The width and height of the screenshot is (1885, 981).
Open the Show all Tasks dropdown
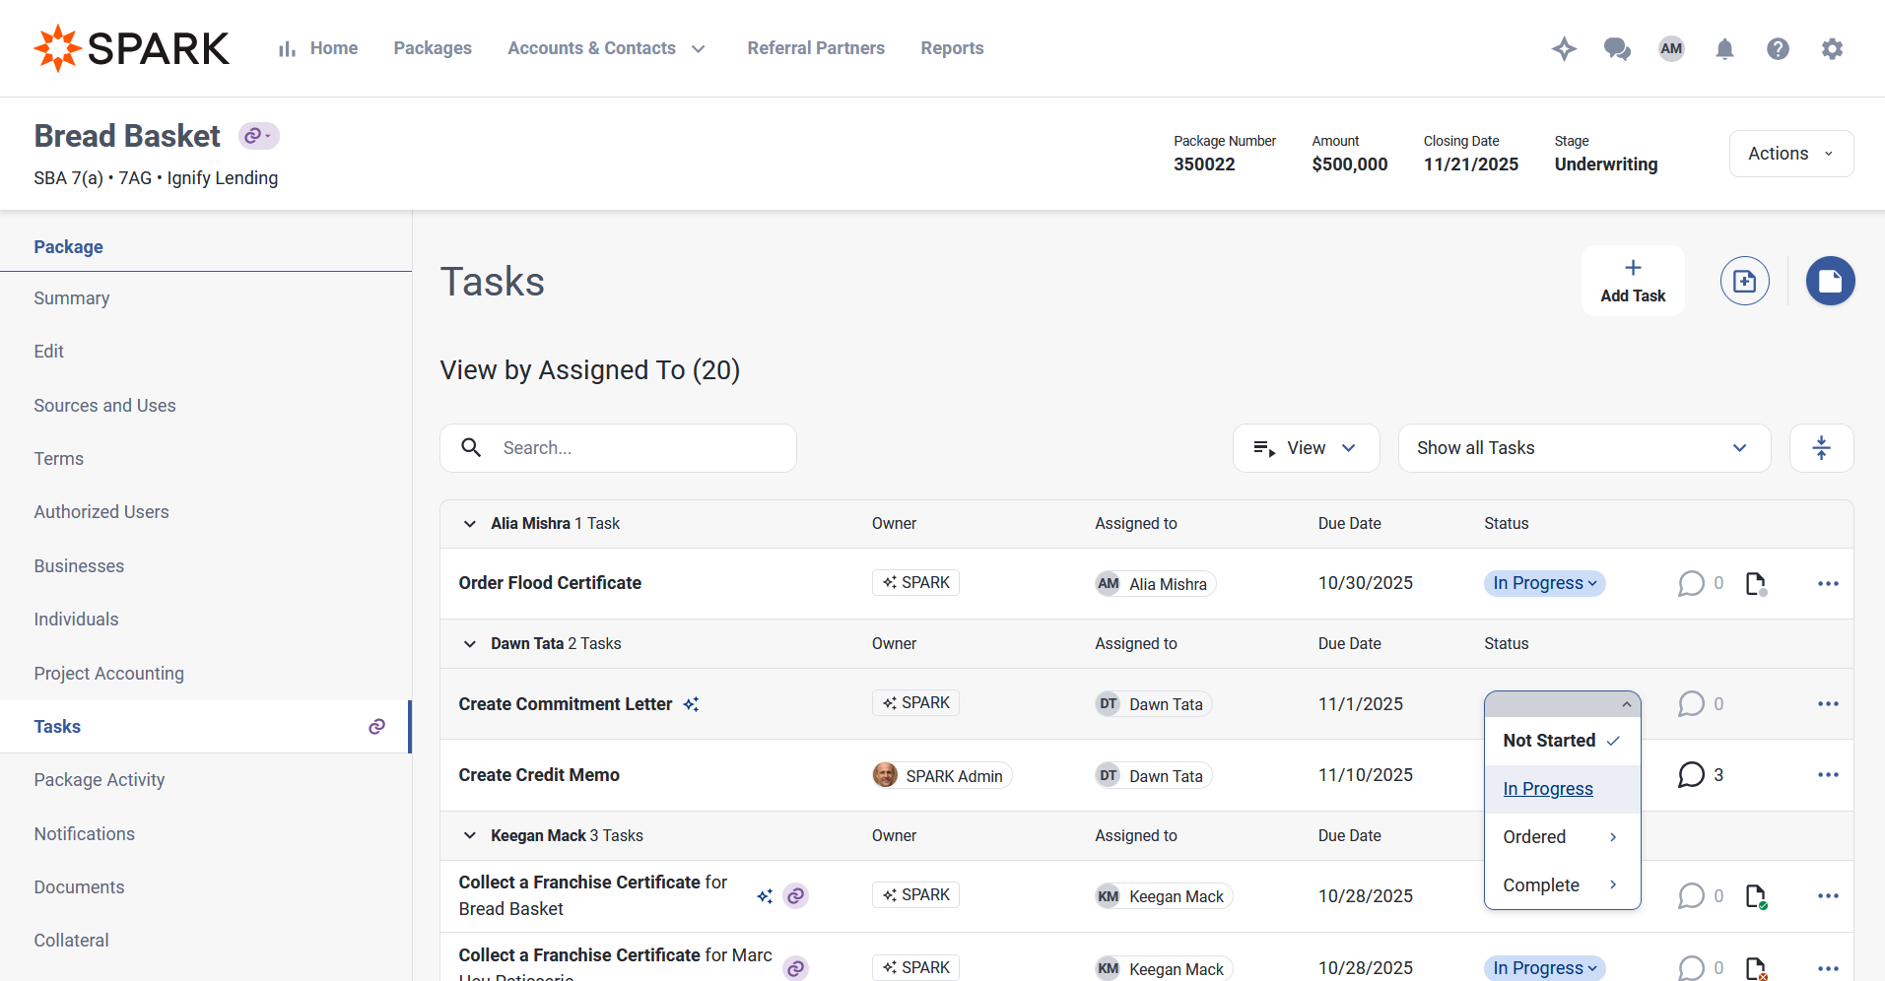tap(1582, 448)
